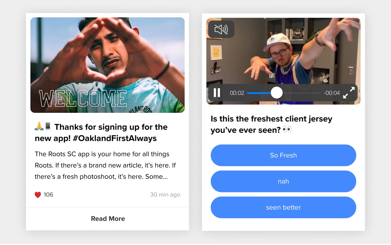Open the Welcome post image

tap(107, 65)
